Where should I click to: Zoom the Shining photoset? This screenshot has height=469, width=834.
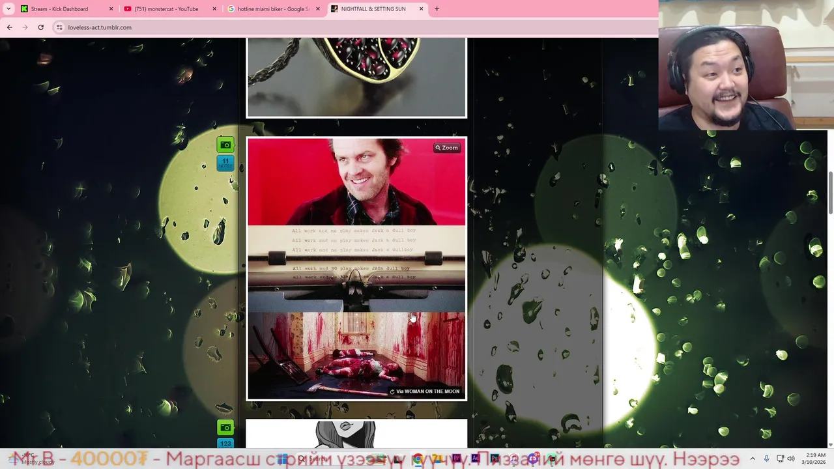tap(447, 148)
